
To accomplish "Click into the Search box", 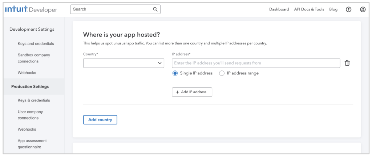I will coord(115,9).
